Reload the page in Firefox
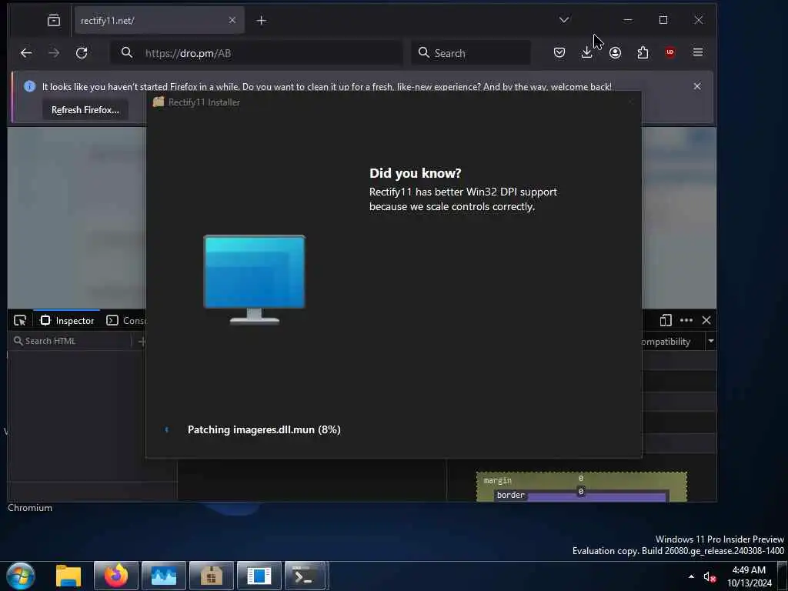This screenshot has height=591, width=788. click(82, 53)
